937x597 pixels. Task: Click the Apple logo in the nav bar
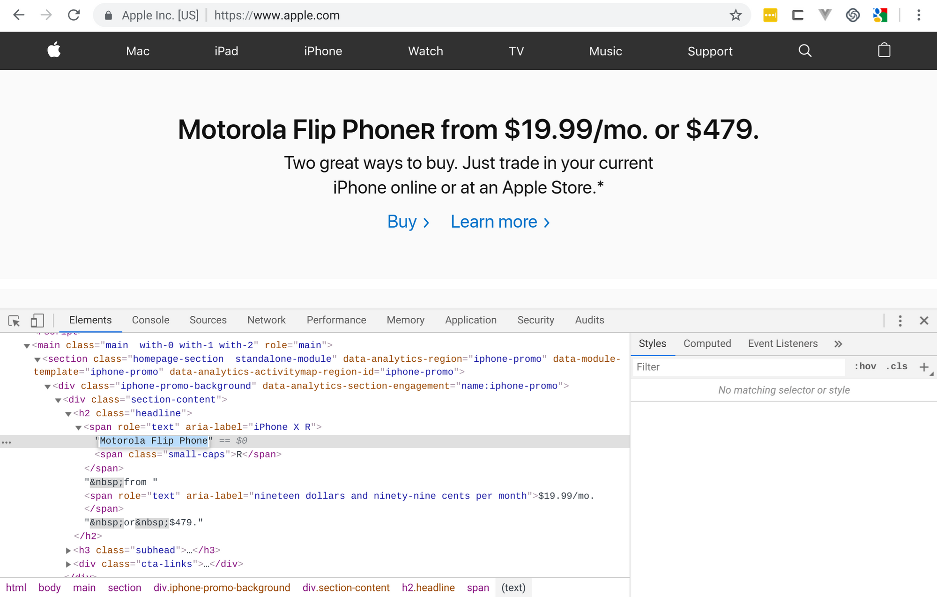[53, 50]
